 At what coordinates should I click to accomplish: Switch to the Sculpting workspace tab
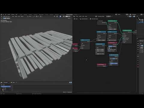(30, 15)
